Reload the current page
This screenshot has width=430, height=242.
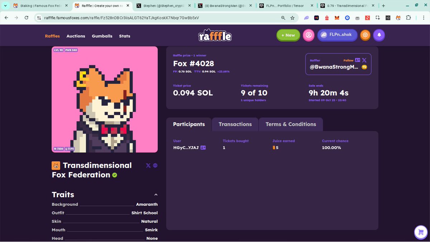[27, 18]
